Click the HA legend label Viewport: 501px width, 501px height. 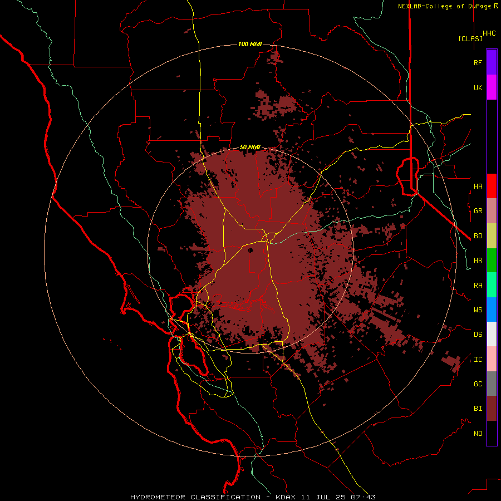[478, 186]
